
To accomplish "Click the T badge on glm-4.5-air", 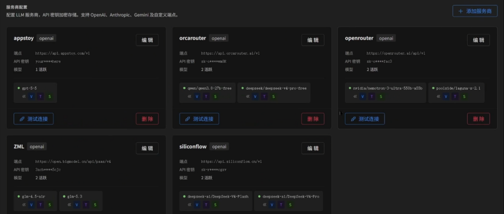I will point(41,205).
